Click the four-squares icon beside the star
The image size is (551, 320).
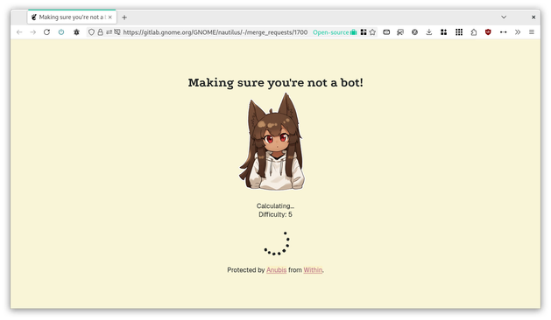pos(364,32)
